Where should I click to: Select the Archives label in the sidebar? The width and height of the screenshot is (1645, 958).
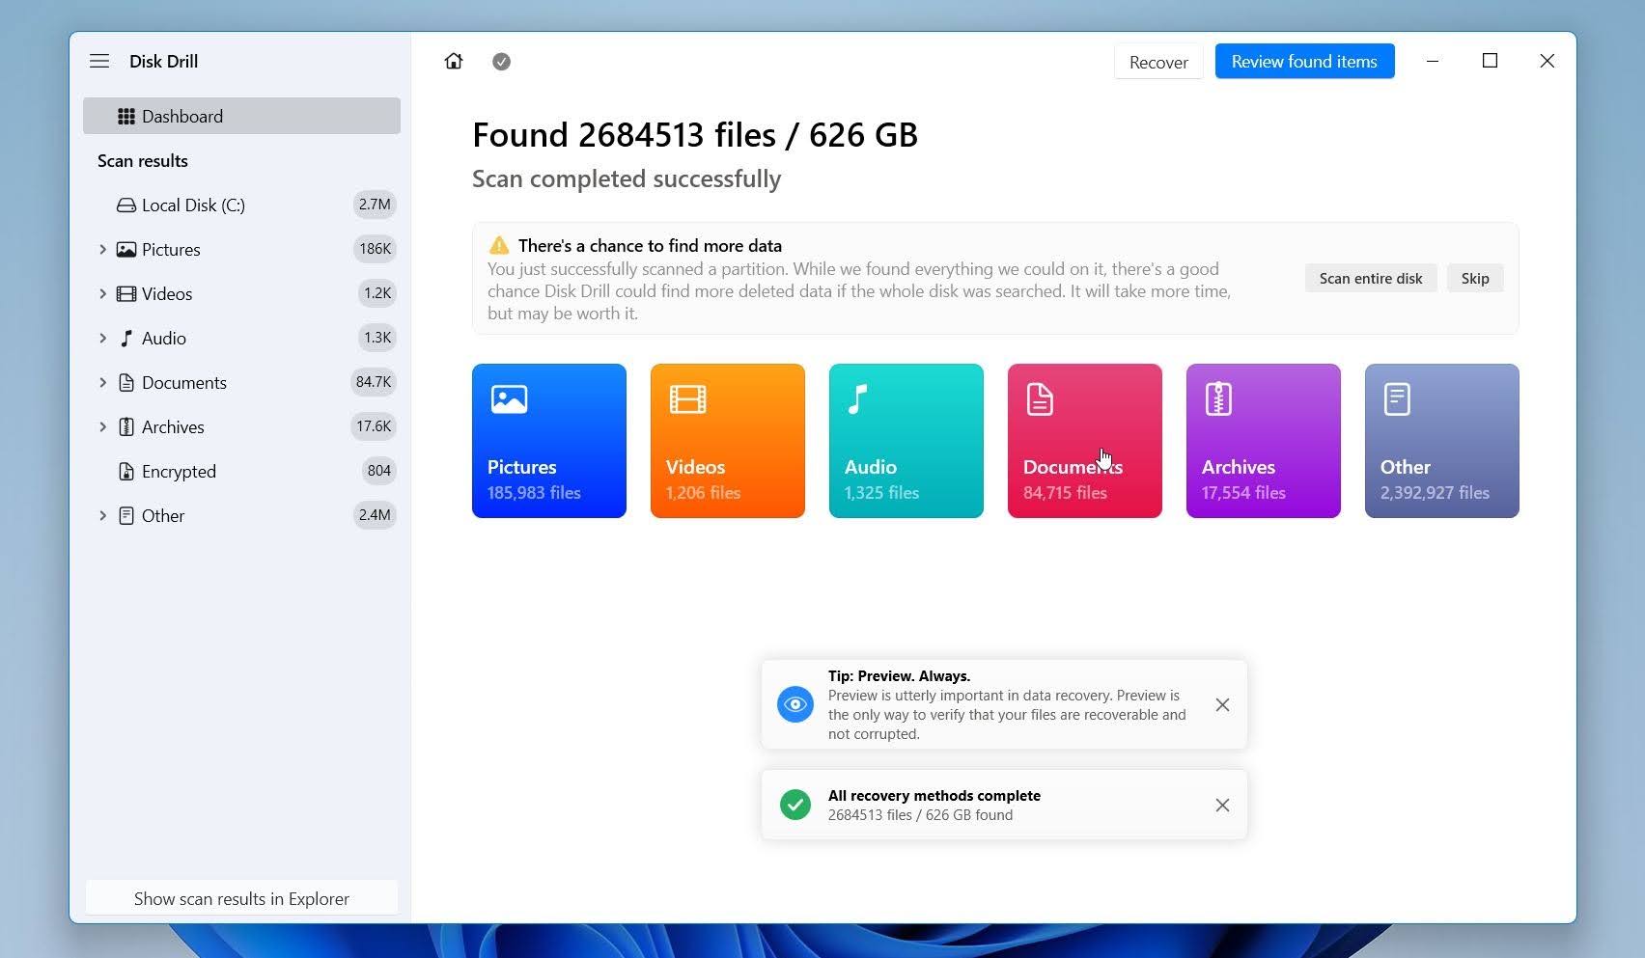pos(173,427)
